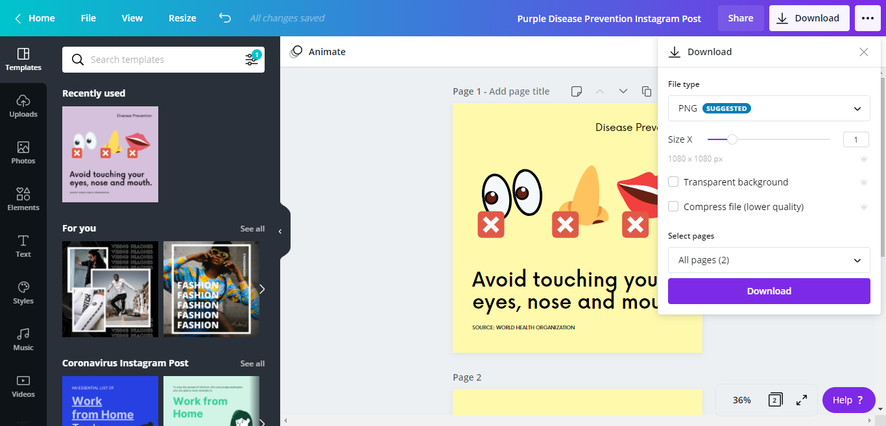
Task: Select the blue Work from Home template
Action: tap(110, 401)
